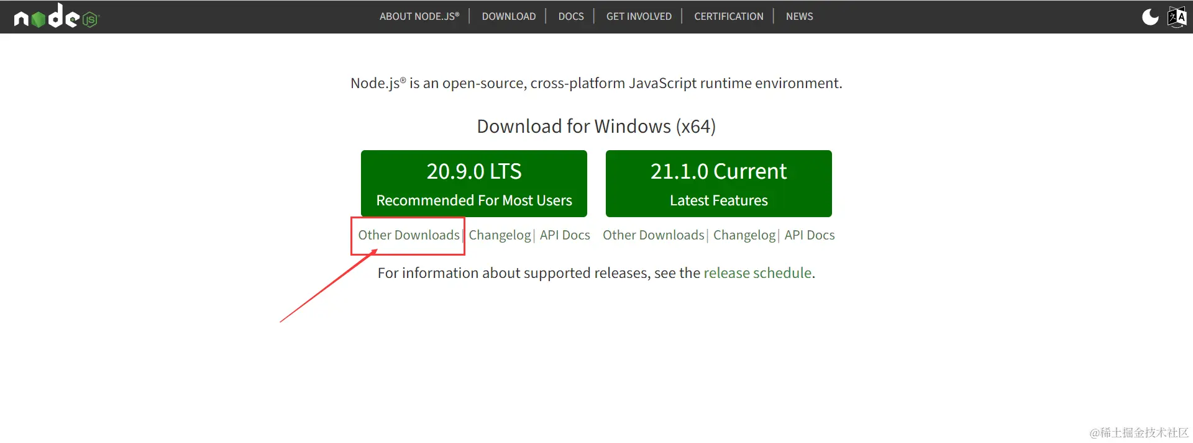The height and width of the screenshot is (443, 1193).
Task: Open API Docs for LTS
Action: (565, 235)
